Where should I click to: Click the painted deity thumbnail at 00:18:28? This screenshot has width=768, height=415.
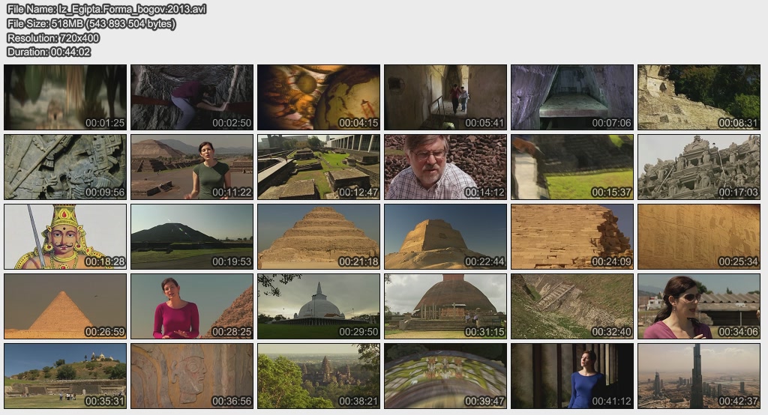[65, 237]
